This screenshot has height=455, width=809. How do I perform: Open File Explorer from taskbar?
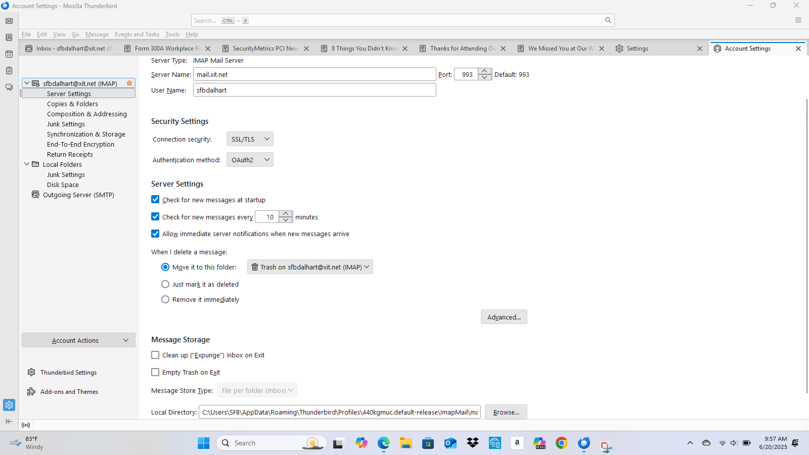click(406, 443)
